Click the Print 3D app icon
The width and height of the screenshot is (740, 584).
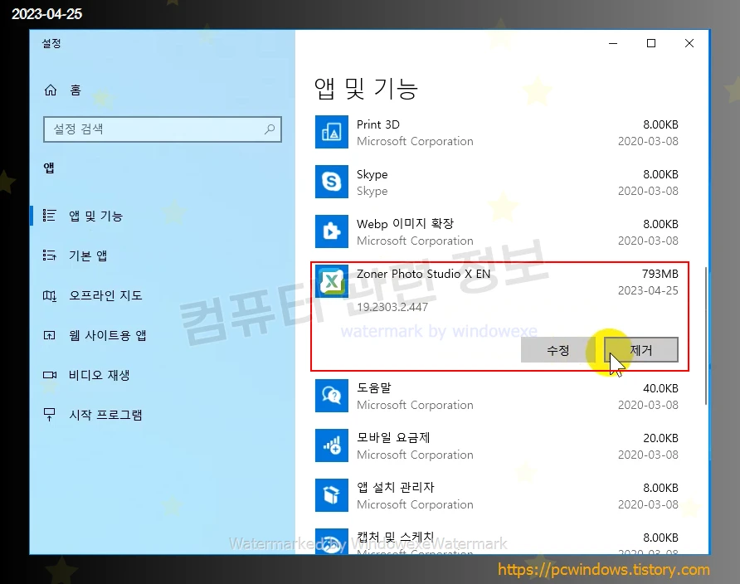pyautogui.click(x=332, y=132)
